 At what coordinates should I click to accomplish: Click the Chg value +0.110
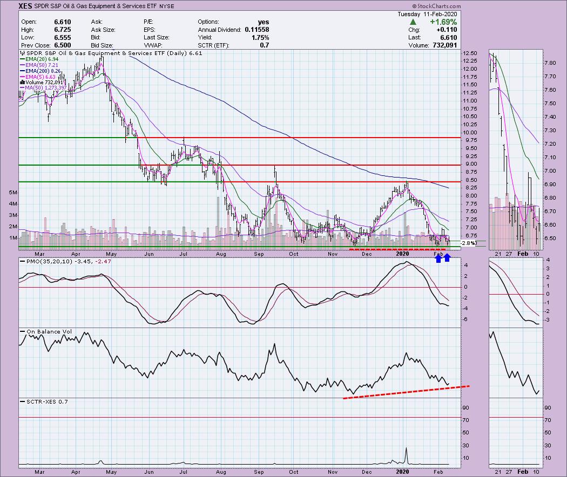(447, 30)
